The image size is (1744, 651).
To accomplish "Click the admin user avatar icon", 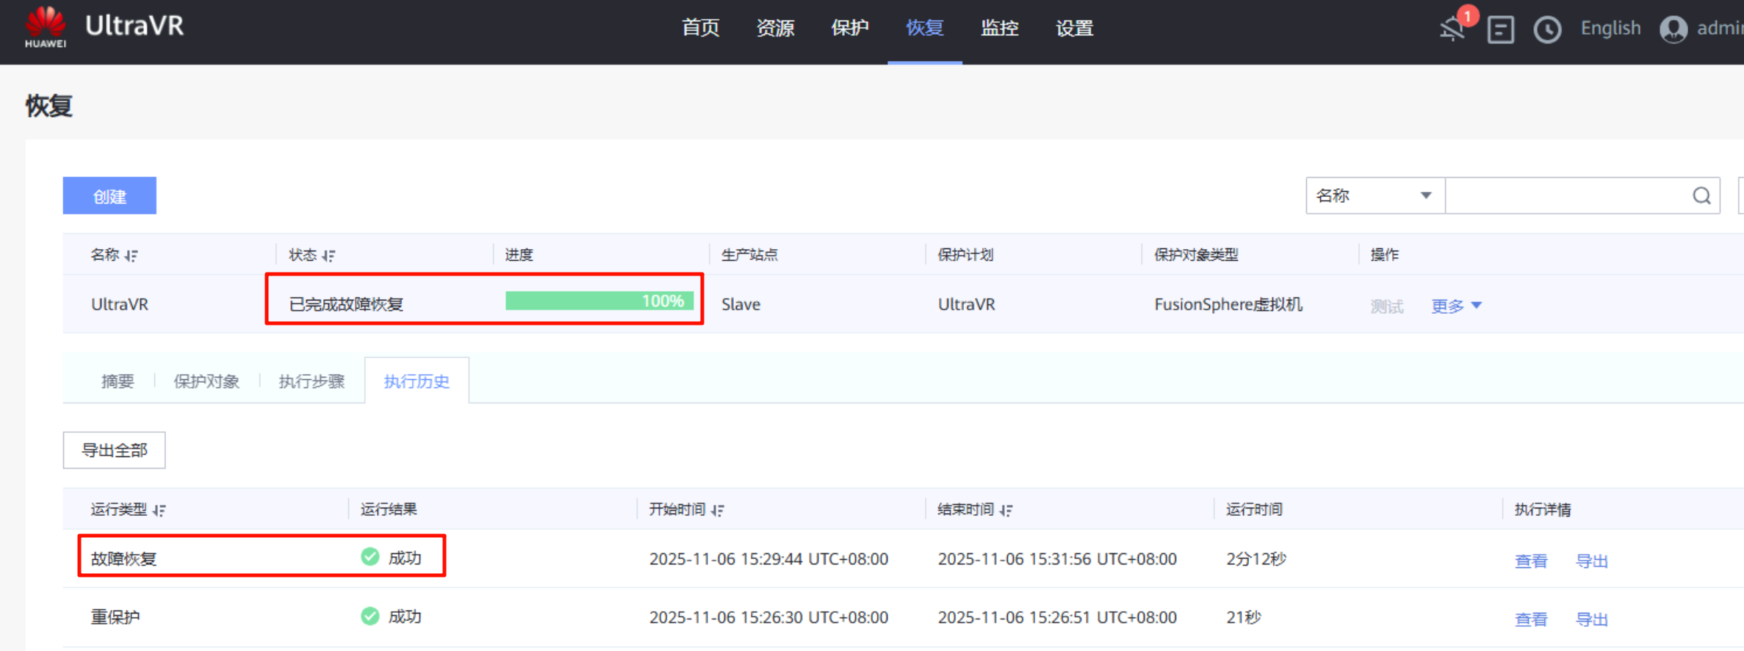I will [1673, 29].
